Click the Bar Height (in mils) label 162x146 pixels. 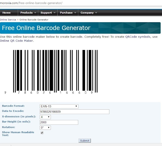[16, 122]
